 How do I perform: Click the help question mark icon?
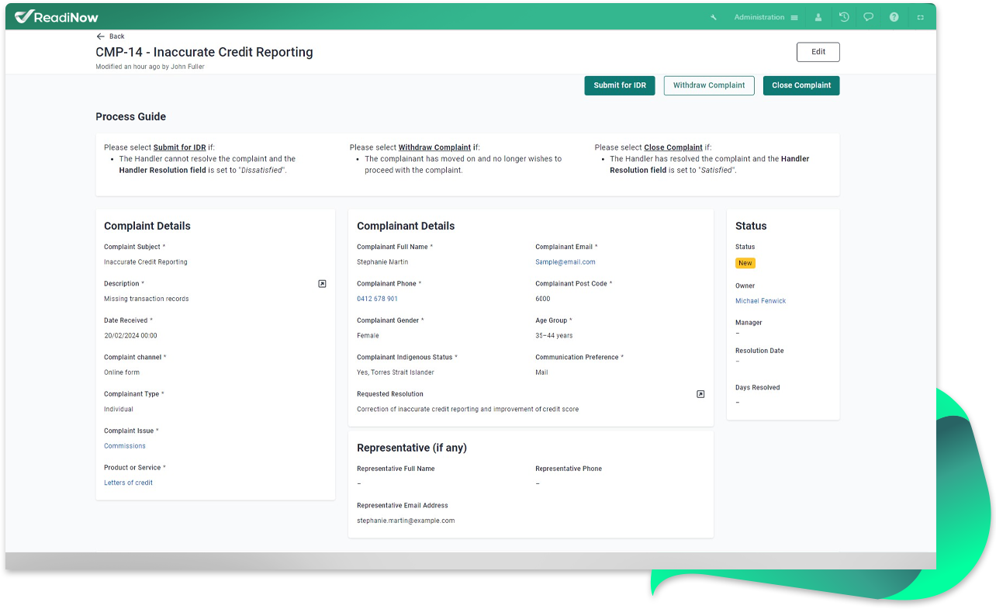click(894, 17)
